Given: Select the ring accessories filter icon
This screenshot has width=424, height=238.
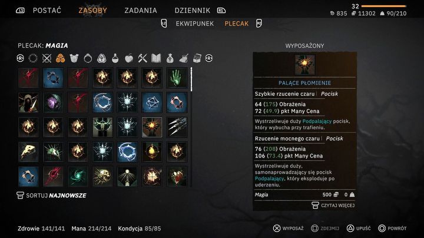Looking at the screenshot, I should (x=88, y=58).
